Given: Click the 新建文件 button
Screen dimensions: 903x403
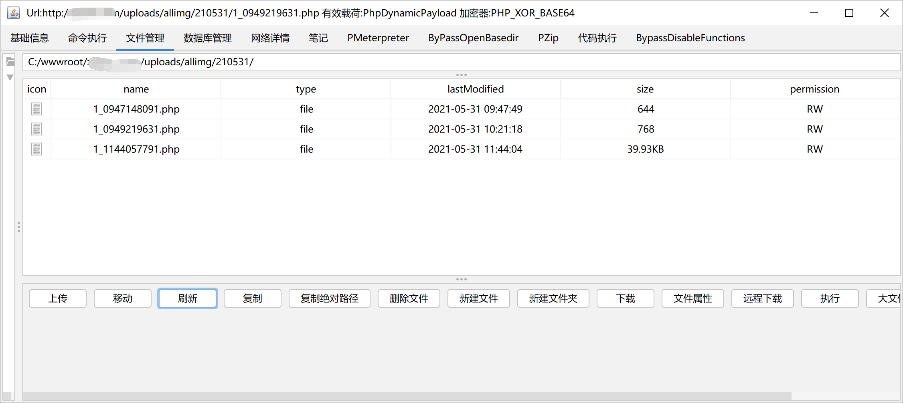Looking at the screenshot, I should pyautogui.click(x=479, y=298).
